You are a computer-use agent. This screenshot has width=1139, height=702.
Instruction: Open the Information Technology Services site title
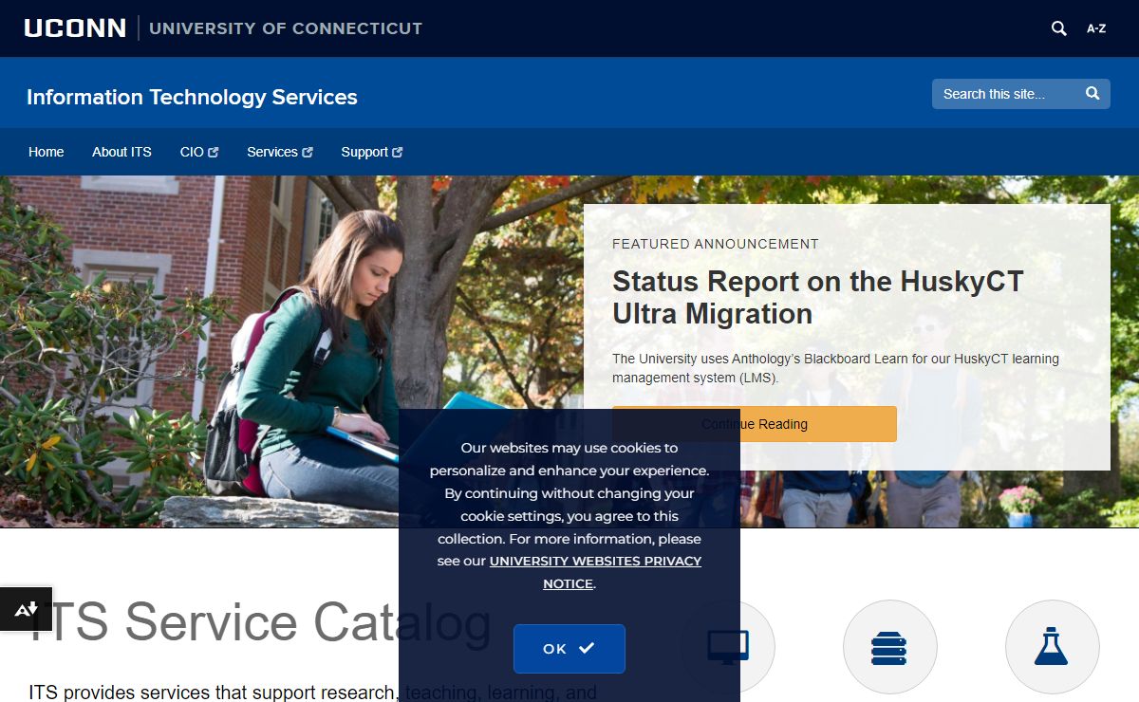point(192,97)
